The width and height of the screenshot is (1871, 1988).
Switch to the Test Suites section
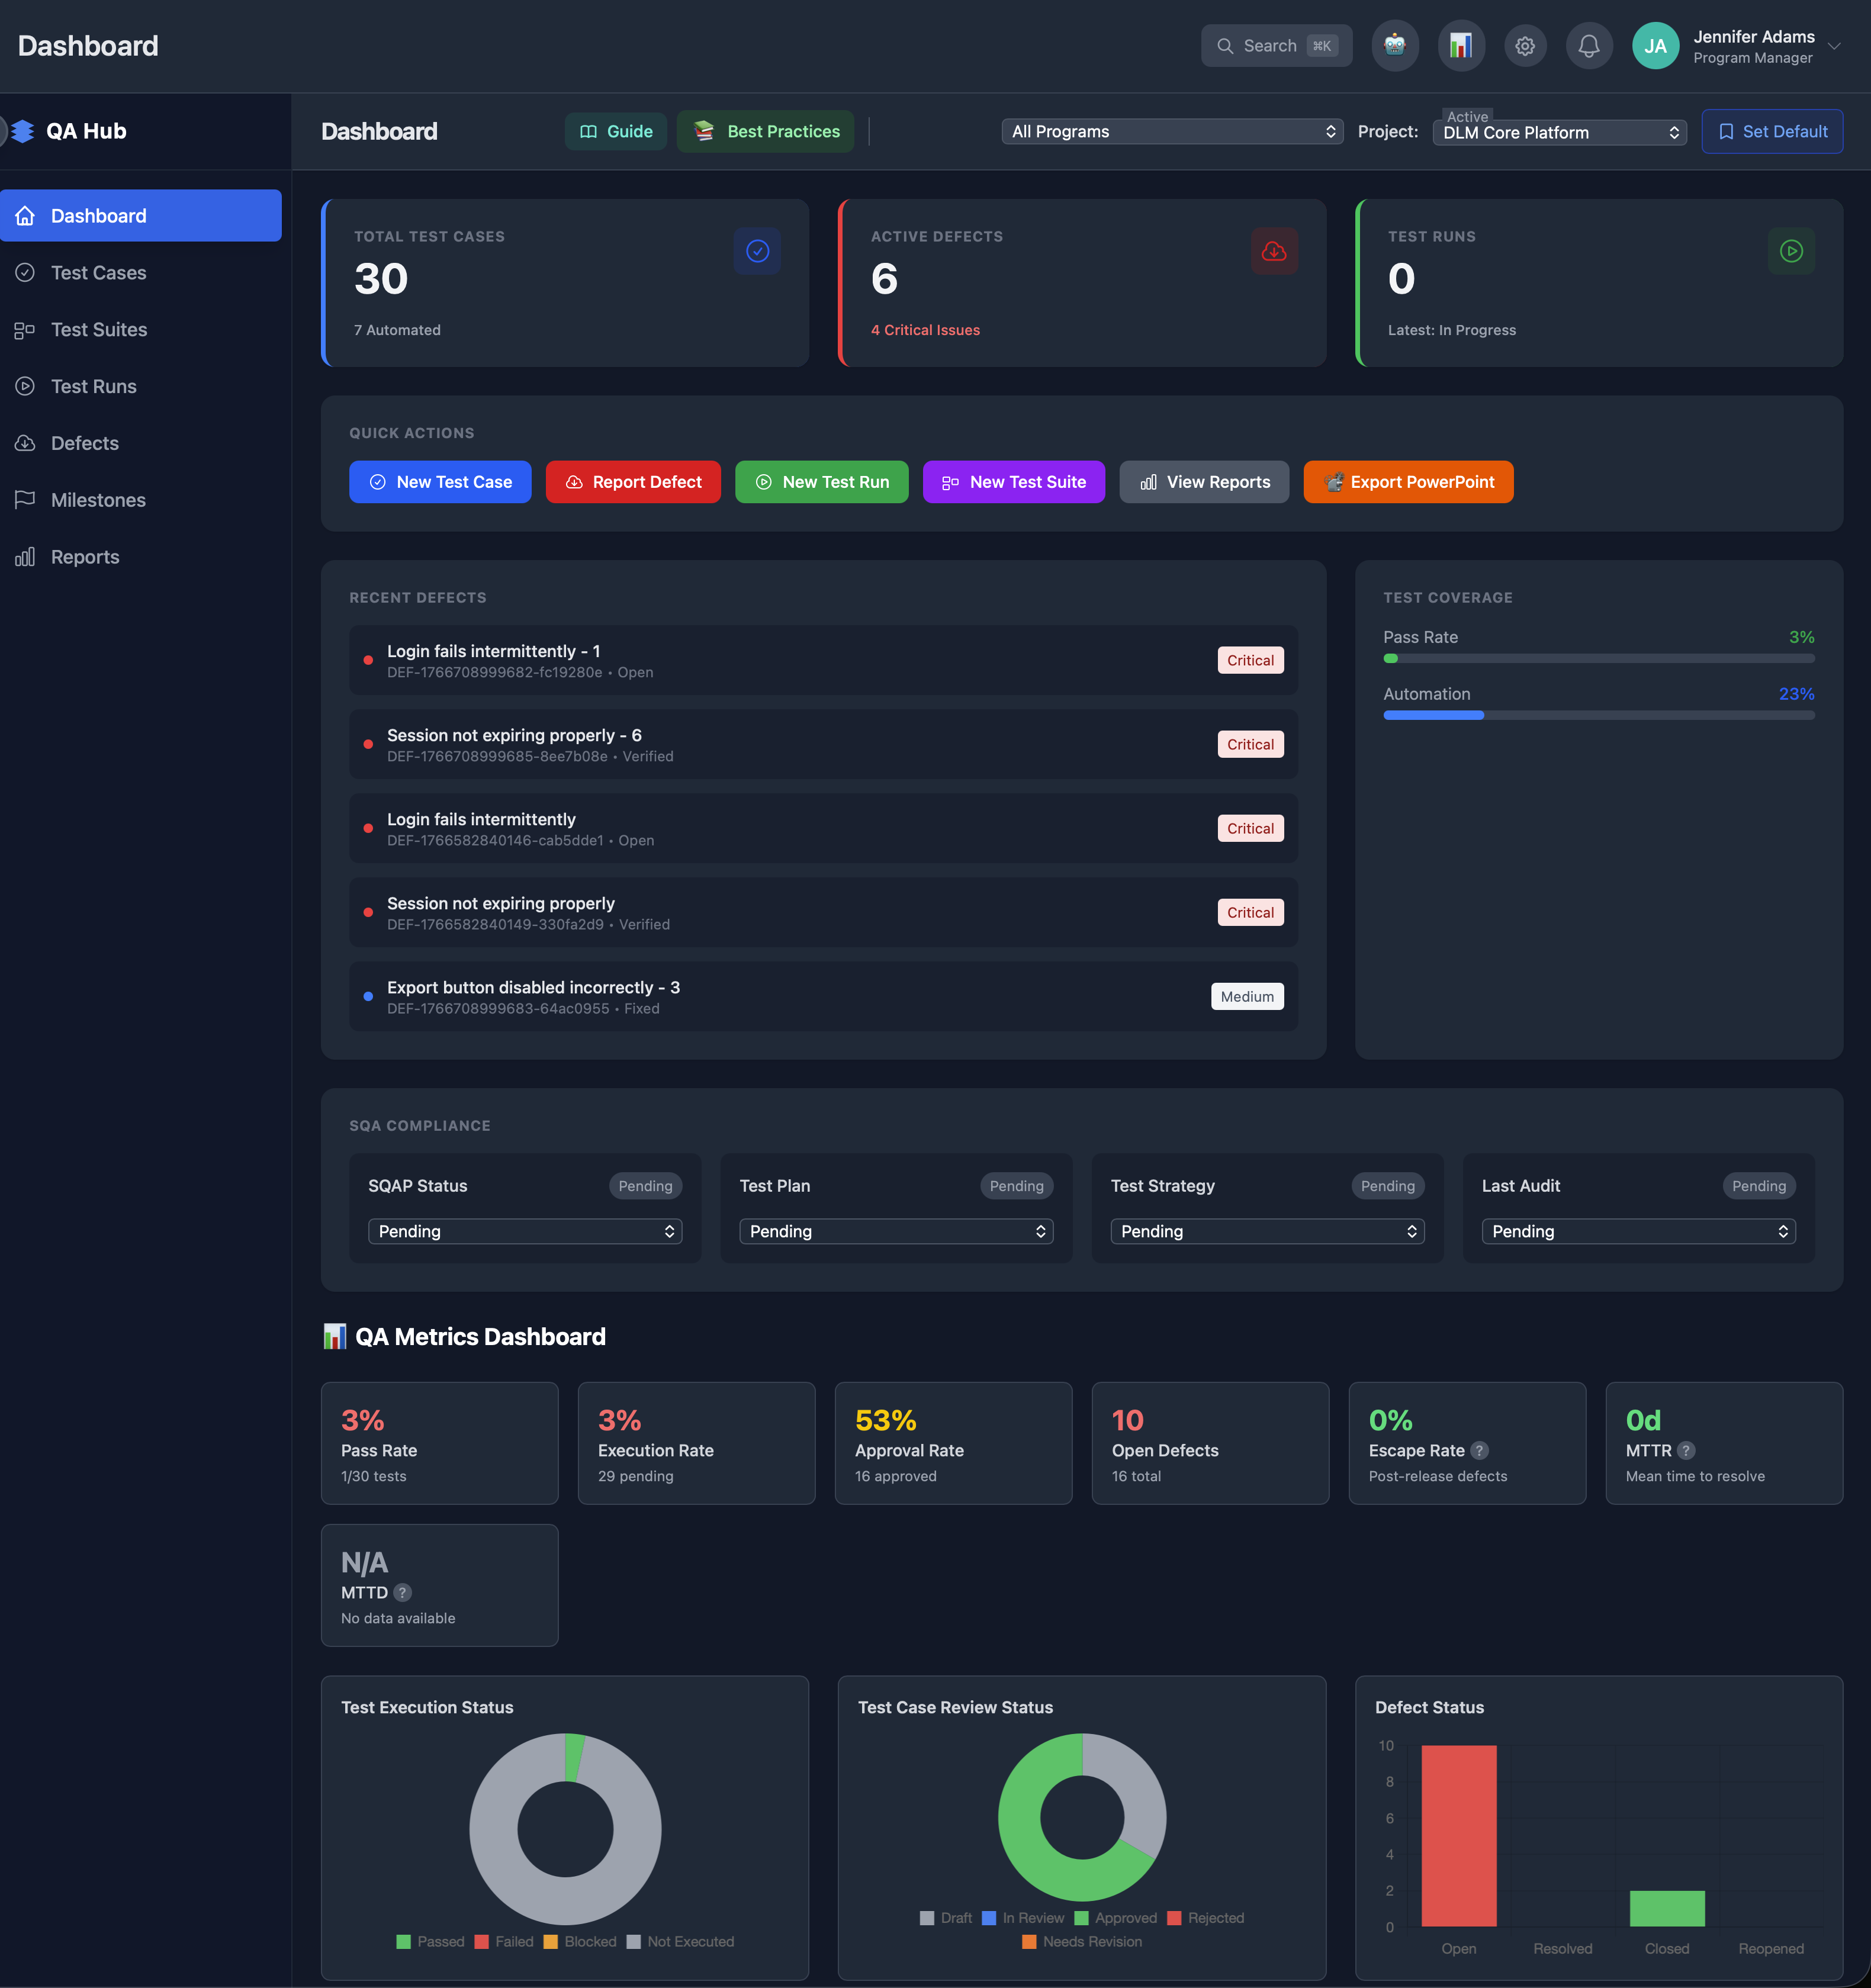click(98, 329)
